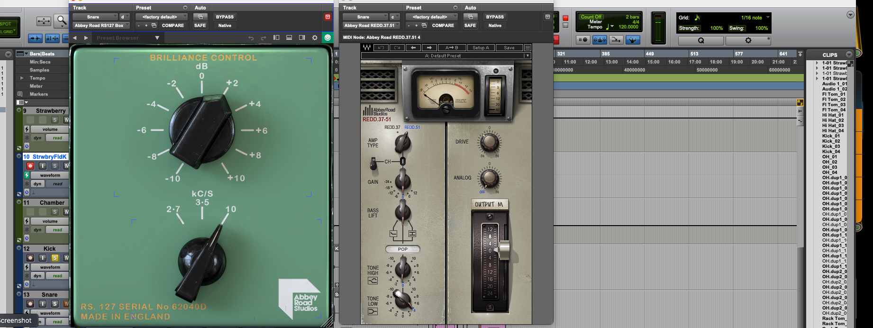Click Waves undo button in REDD toolbar
The image size is (873, 328).
click(381, 48)
